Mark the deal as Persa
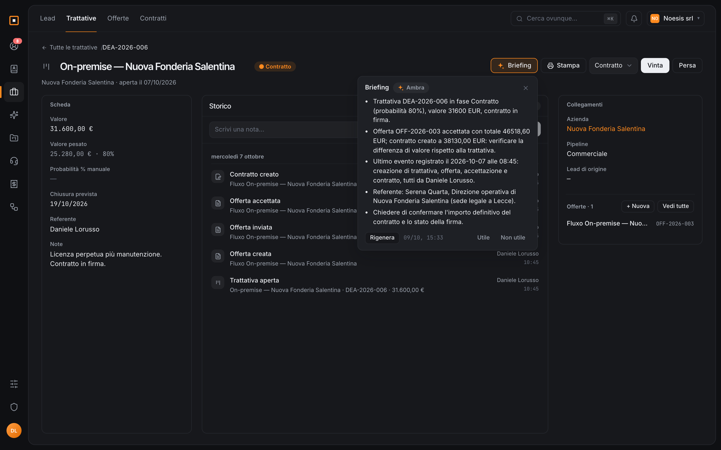721x450 pixels. coord(687,65)
